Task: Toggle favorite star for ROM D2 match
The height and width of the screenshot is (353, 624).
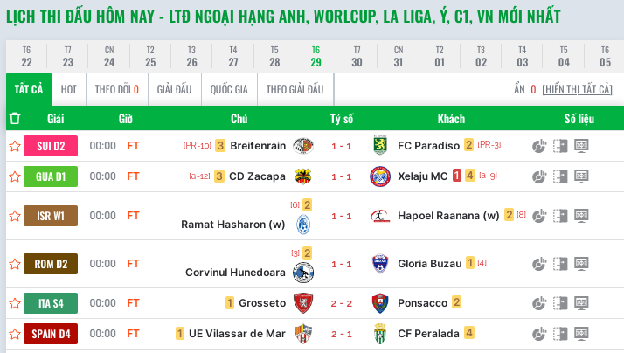Action: click(x=15, y=263)
